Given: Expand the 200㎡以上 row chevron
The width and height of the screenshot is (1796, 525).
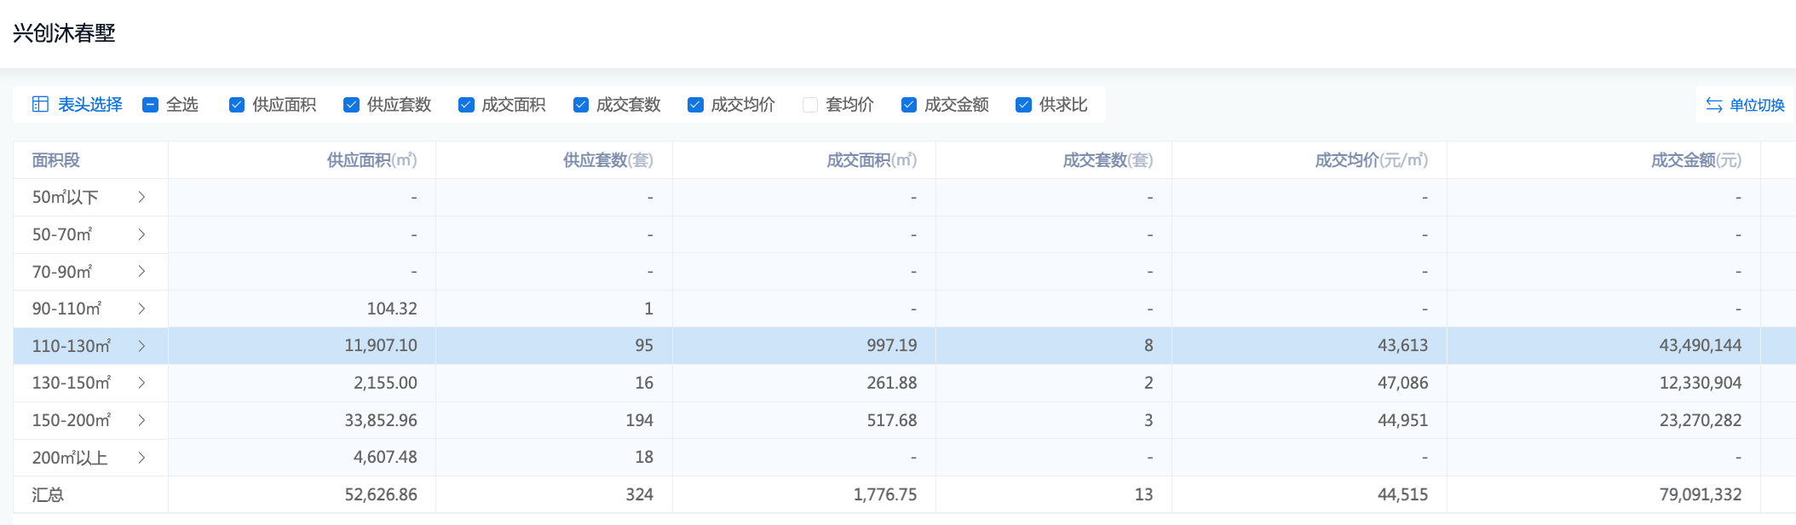Looking at the screenshot, I should click(x=141, y=458).
